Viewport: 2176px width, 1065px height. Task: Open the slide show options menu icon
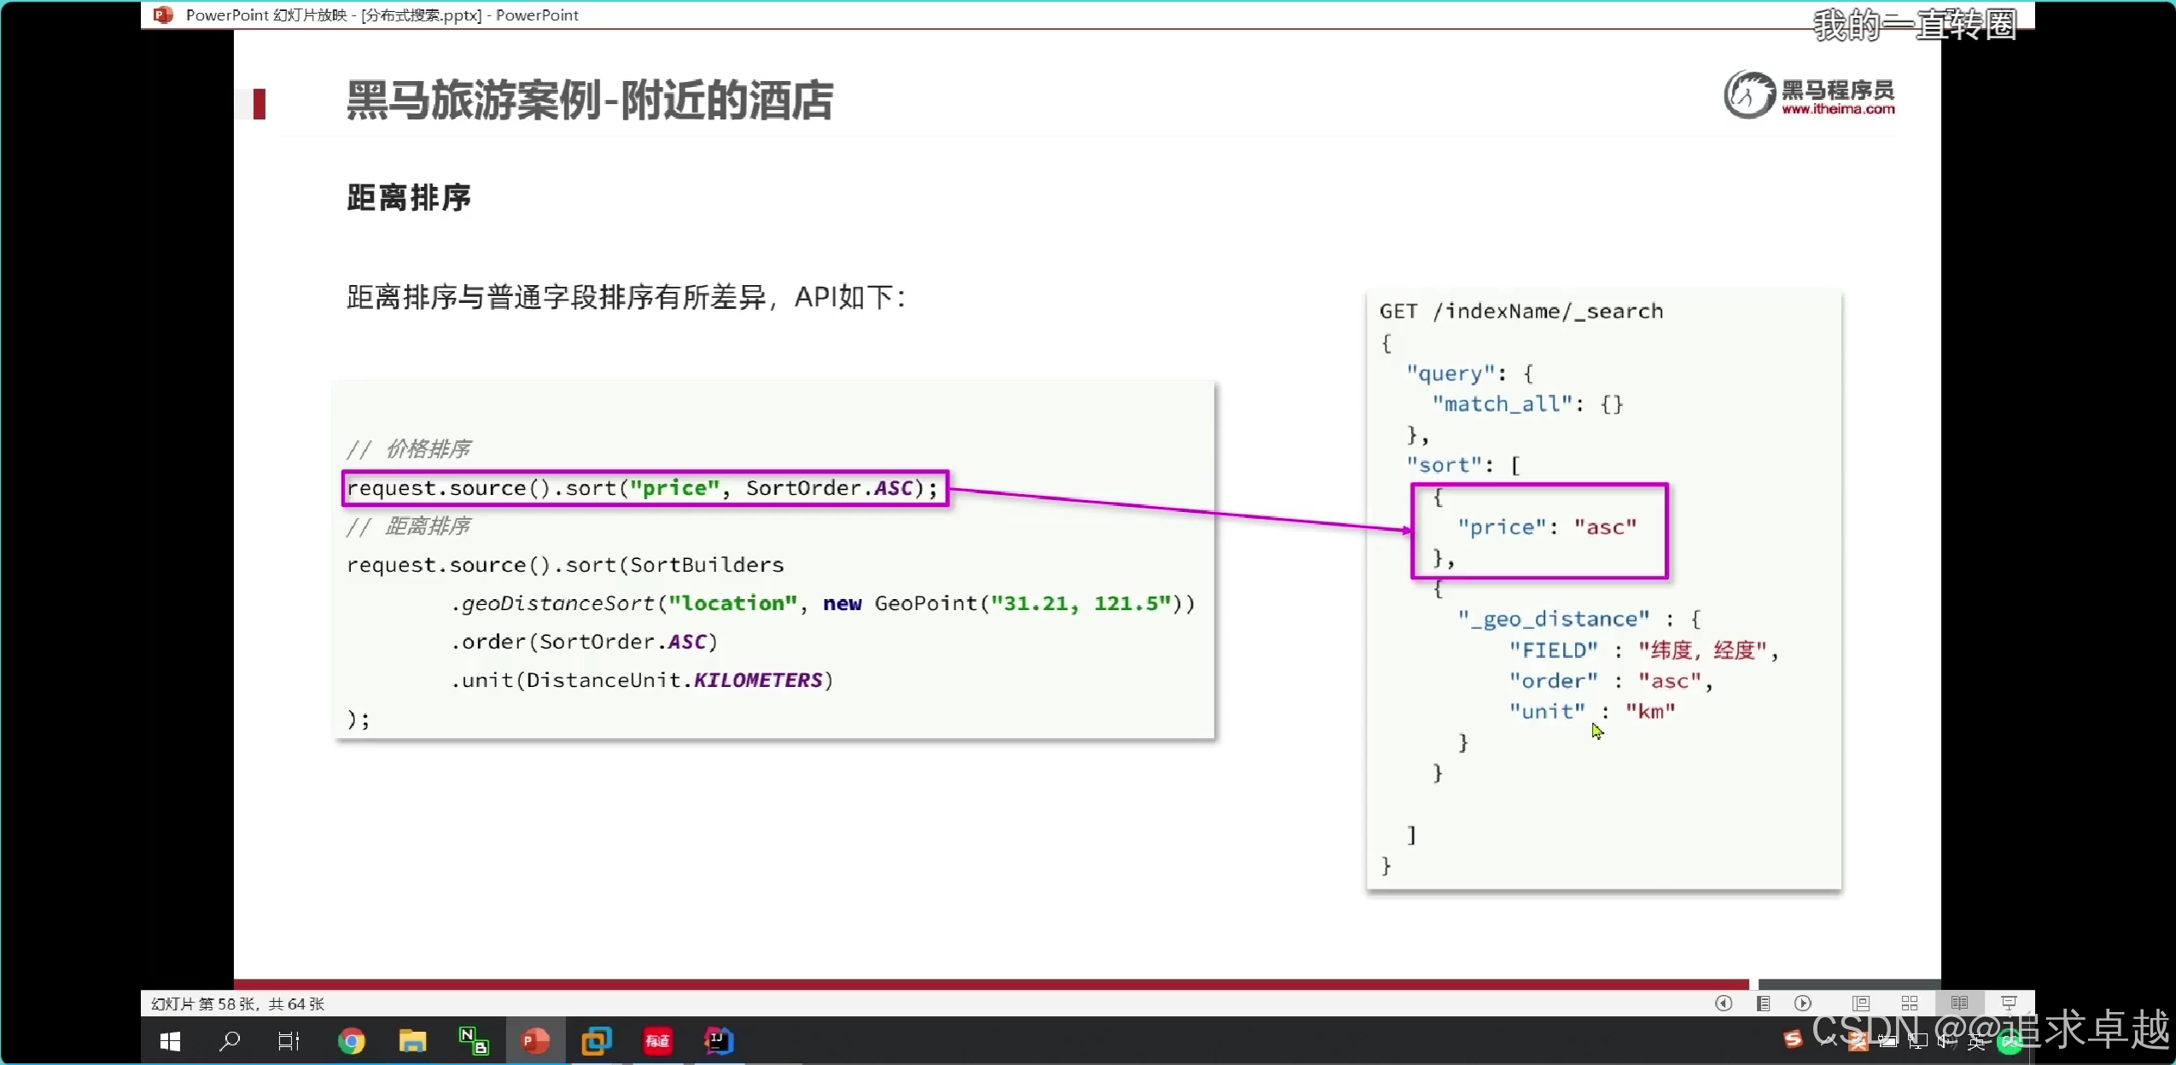pos(1763,1004)
